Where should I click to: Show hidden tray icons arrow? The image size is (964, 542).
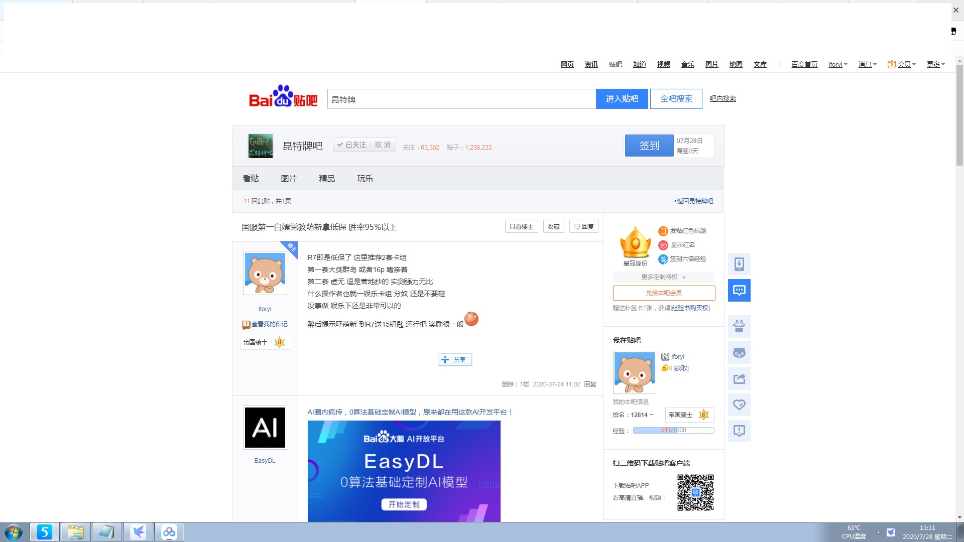click(878, 532)
